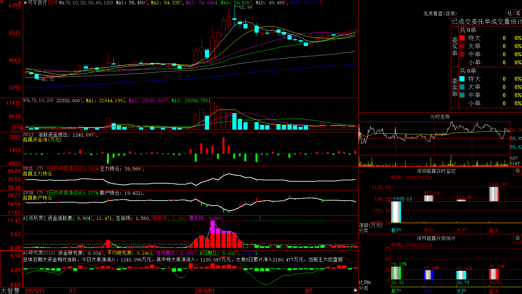Image resolution: width=522 pixels, height=294 pixels.
Task: Click the red question mark help icon
Action: [x=20, y=3]
